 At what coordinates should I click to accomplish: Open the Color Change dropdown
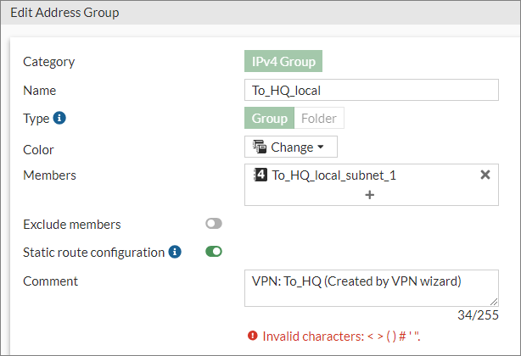291,147
